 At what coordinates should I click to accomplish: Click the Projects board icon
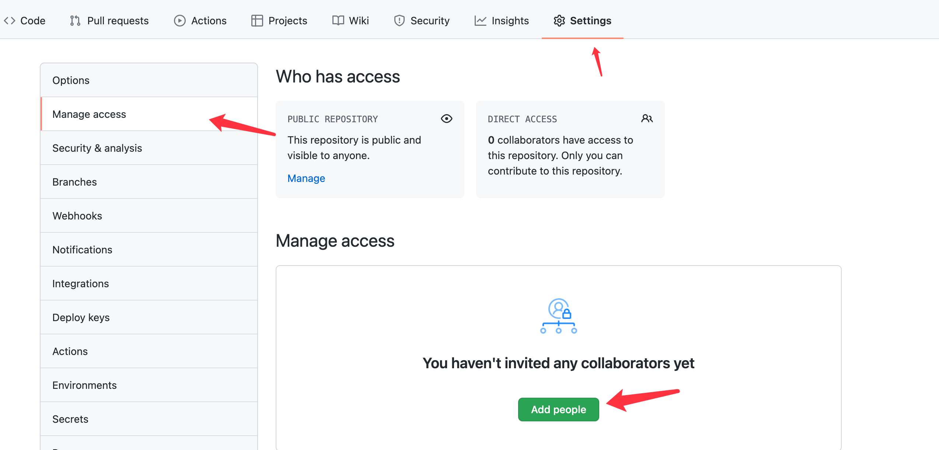point(257,21)
